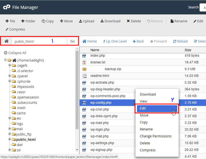
Task: Select Change Permissions in context menu
Action: pyautogui.click(x=155, y=136)
